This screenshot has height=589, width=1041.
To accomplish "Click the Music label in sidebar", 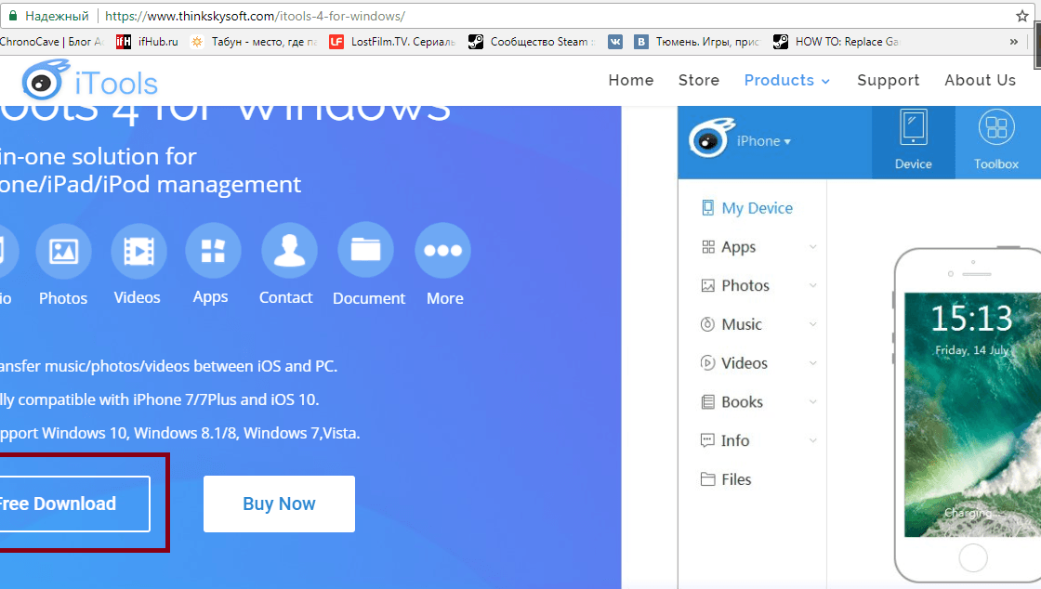I will point(742,324).
